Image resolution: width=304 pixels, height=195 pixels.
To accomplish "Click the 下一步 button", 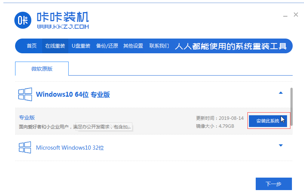I will 273,184.
